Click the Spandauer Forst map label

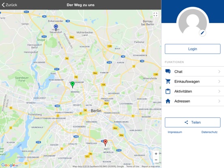pos(22,79)
